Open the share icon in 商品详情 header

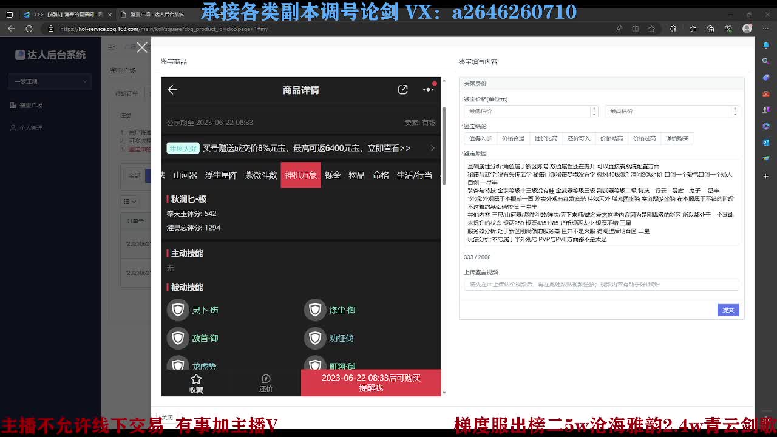tap(403, 90)
